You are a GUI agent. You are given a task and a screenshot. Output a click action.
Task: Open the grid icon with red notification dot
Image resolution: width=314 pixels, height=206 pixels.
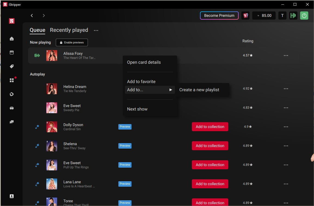point(12,80)
